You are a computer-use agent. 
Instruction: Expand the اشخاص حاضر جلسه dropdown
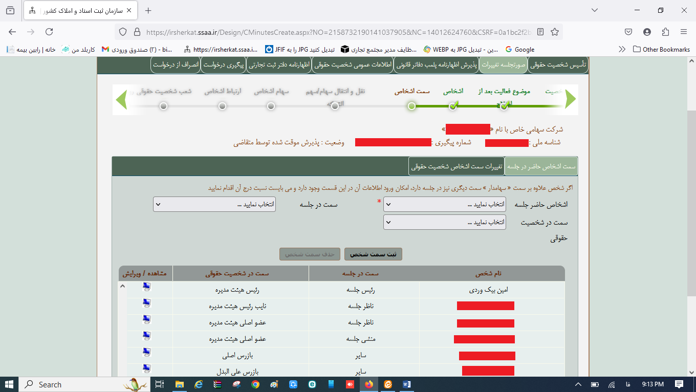(x=445, y=204)
